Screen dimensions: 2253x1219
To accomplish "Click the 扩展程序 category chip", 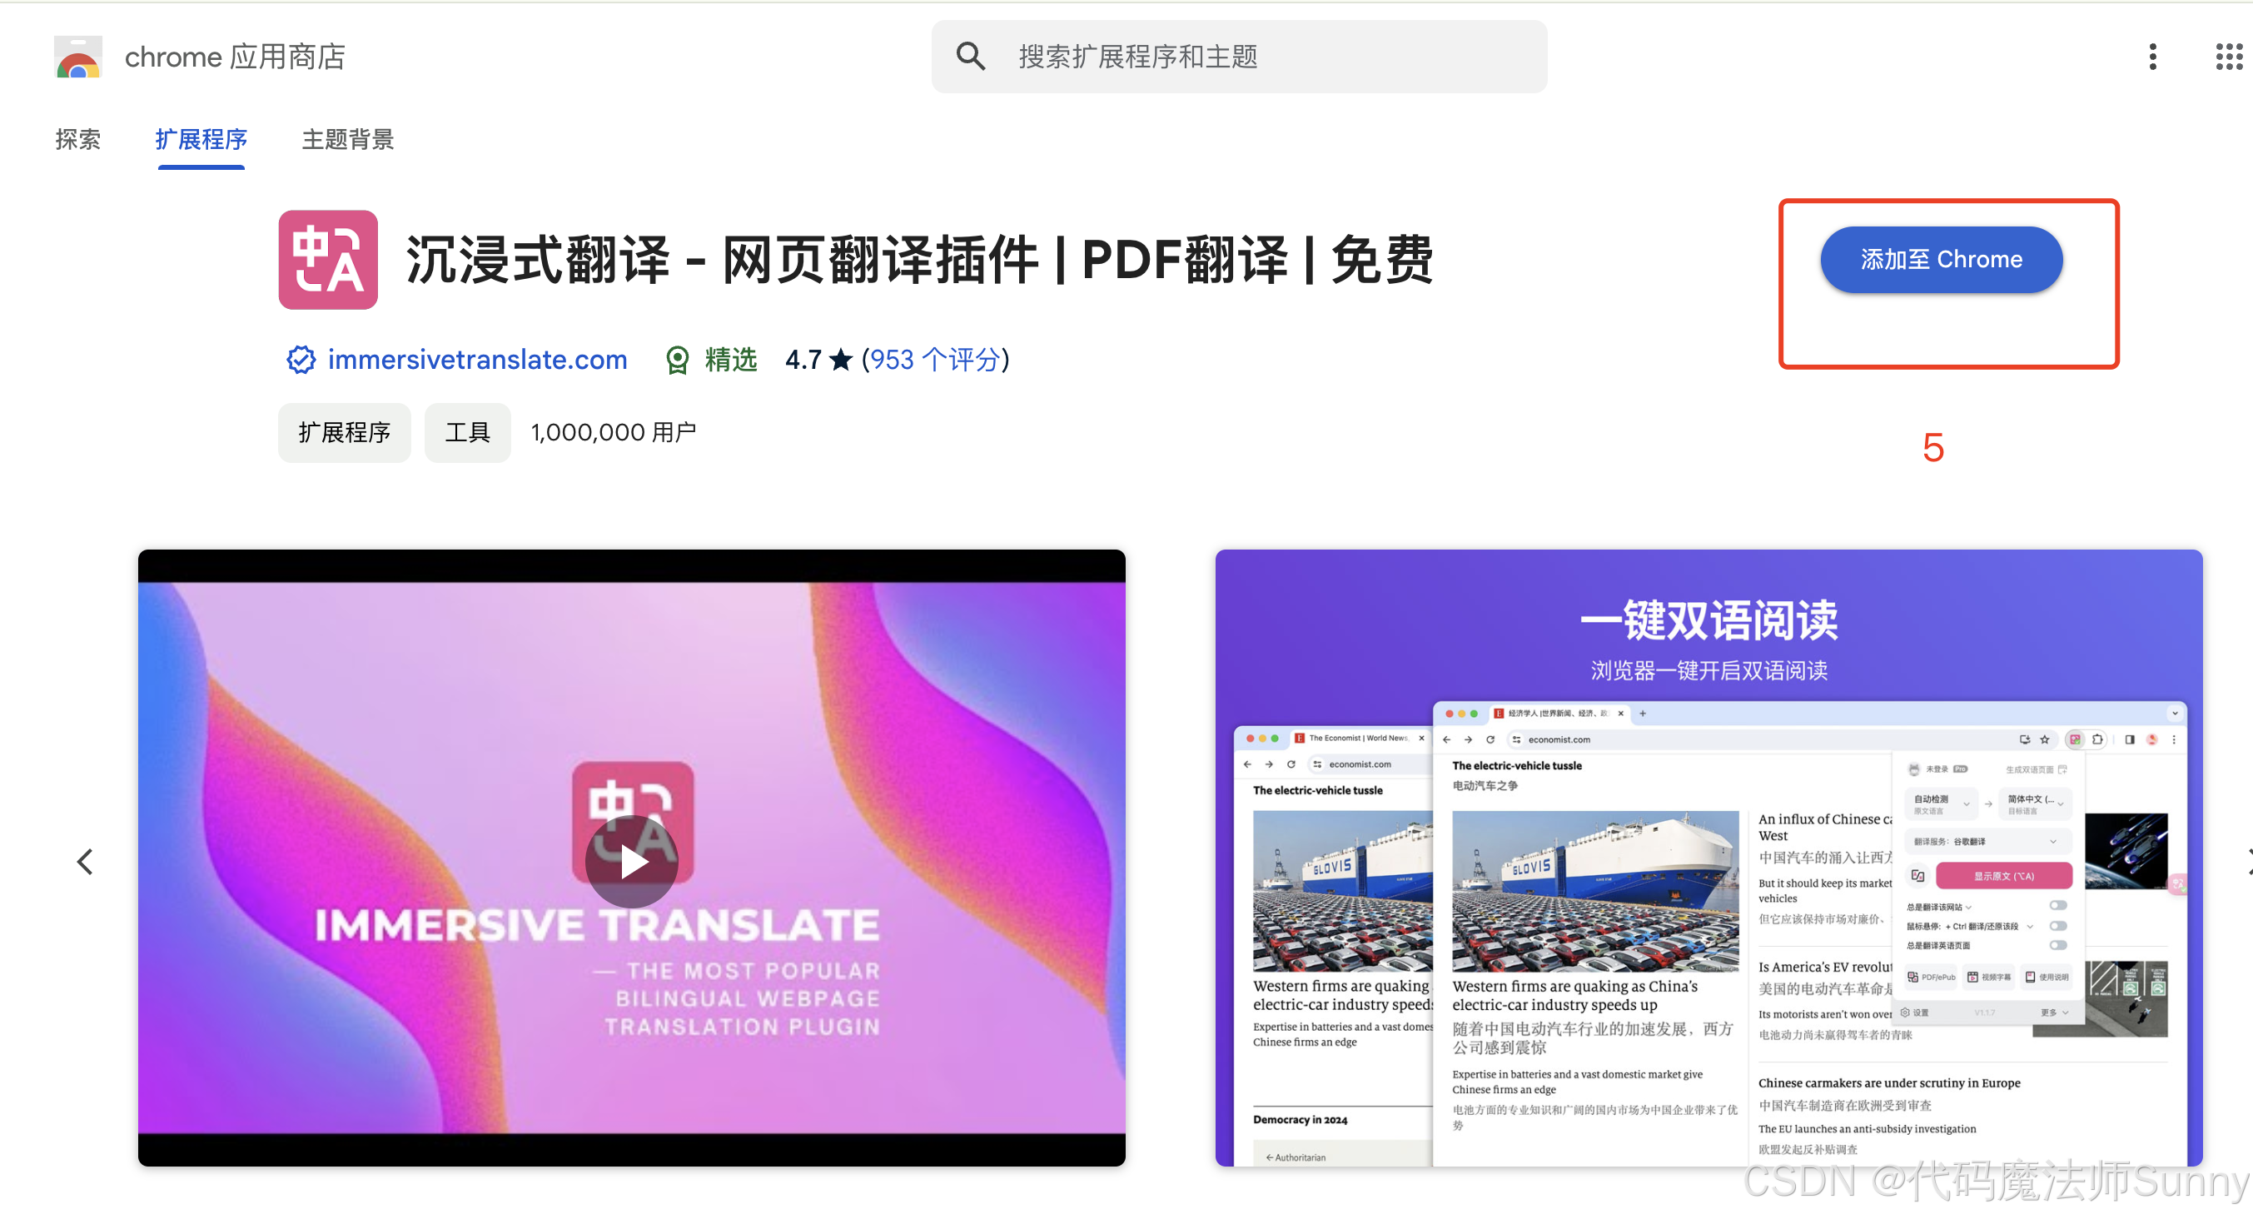I will (x=344, y=432).
